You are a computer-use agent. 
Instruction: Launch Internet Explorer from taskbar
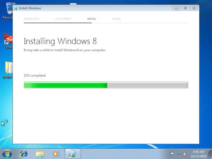(x=24, y=154)
